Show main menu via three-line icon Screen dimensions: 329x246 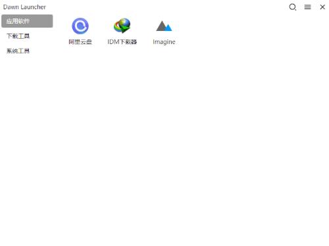coord(307,7)
